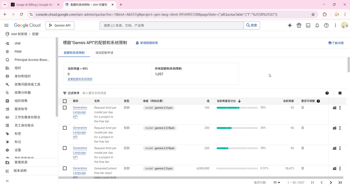Image resolution: width=350 pixels, height=186 pixels.
Task: Reload the browser page
Action: 21,14
